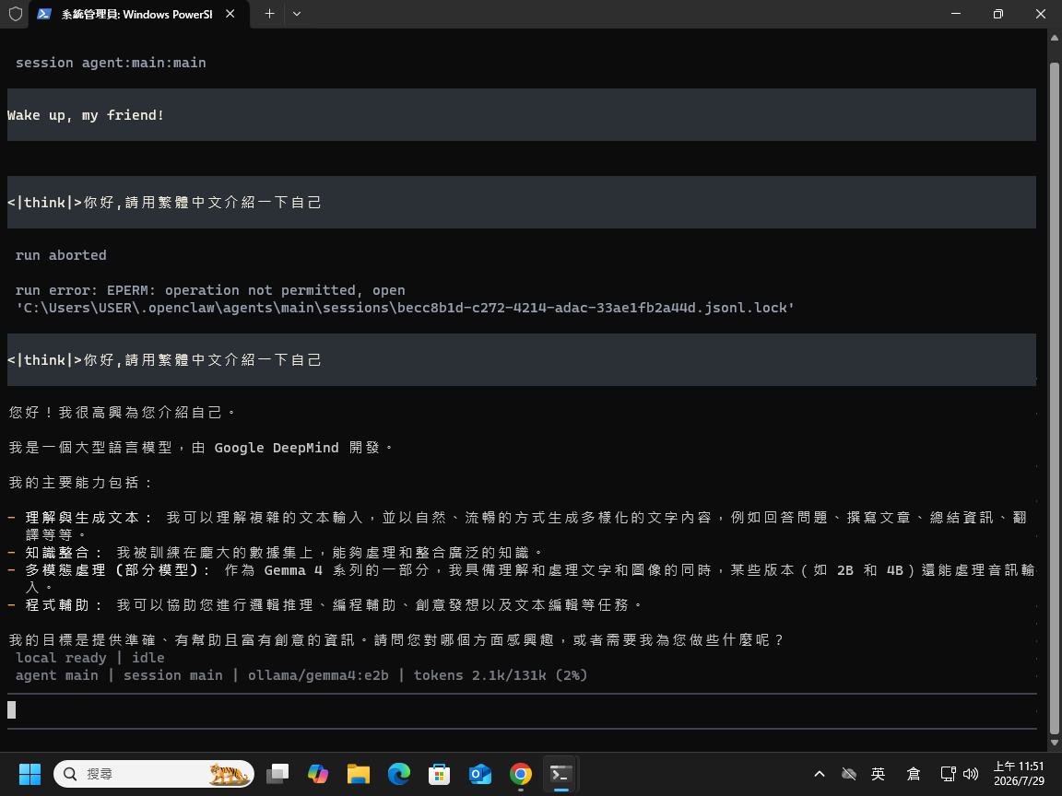Click the vertical scrollbar thumb
Image resolution: width=1062 pixels, height=796 pixels.
tap(1054, 399)
